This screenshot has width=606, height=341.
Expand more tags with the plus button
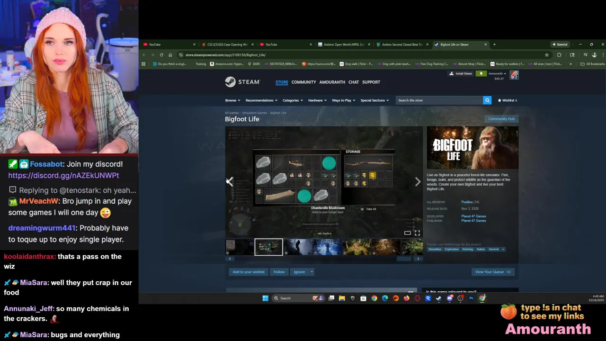(x=503, y=249)
